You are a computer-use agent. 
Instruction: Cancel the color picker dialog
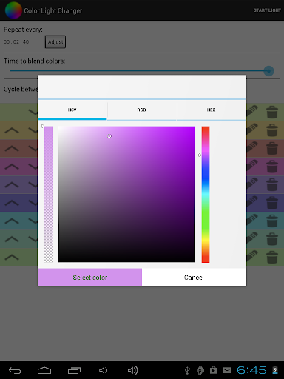tap(194, 278)
